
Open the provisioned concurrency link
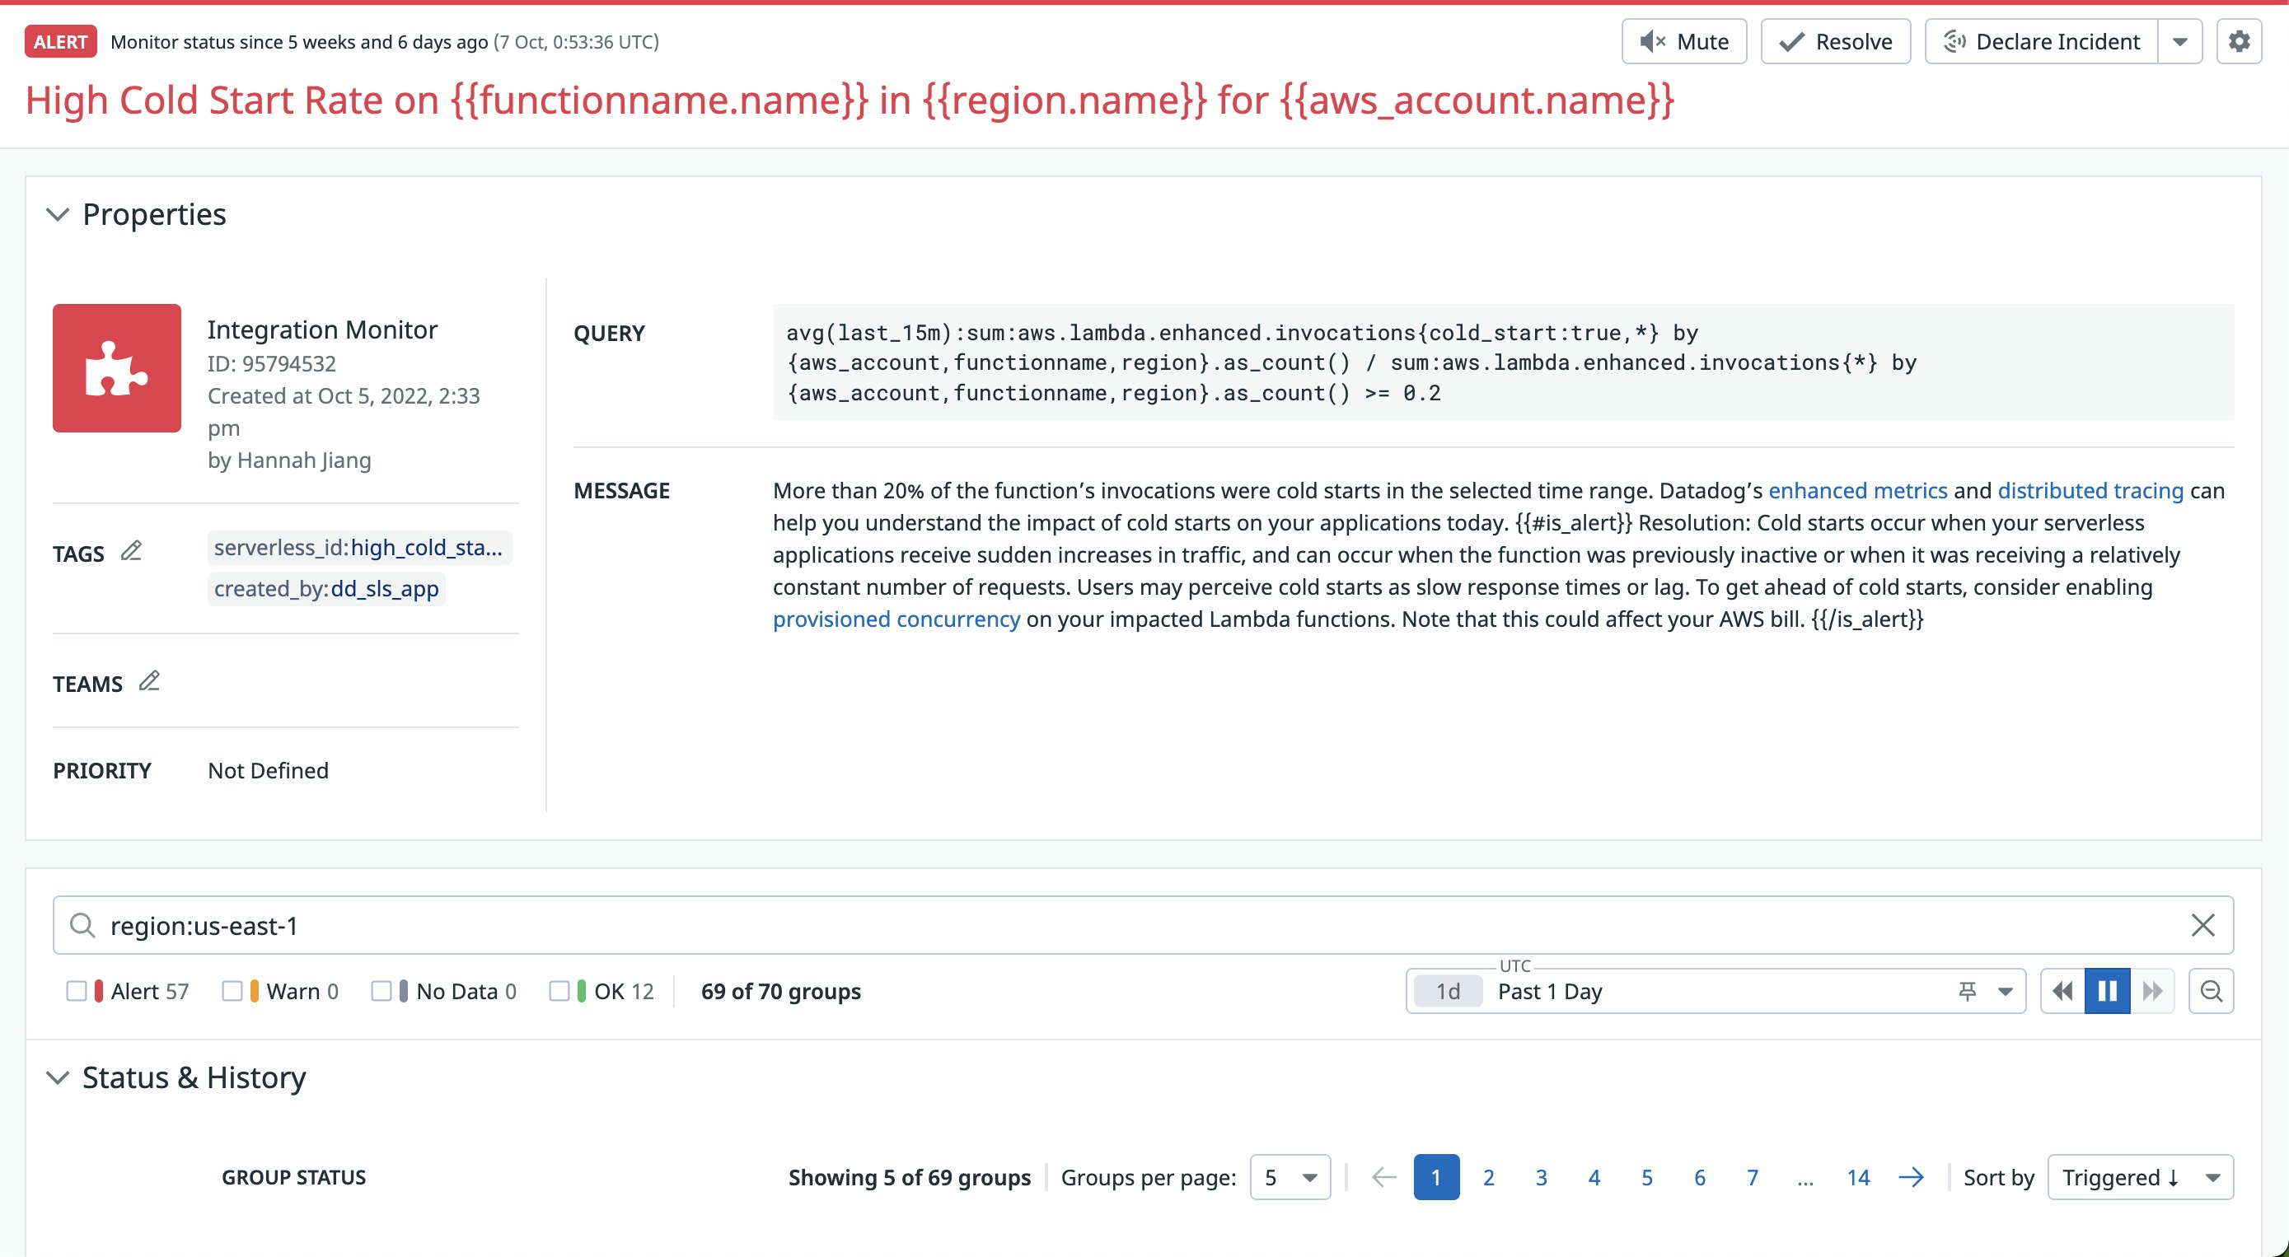pos(896,619)
